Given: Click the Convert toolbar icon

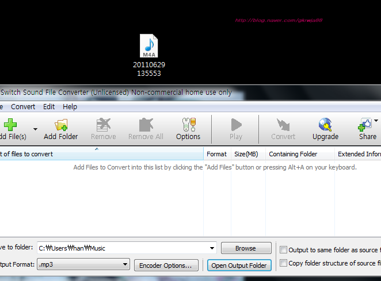Looking at the screenshot, I should point(283,125).
